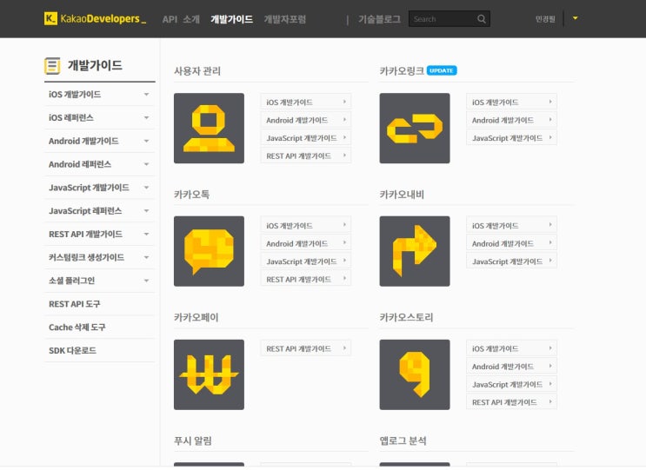
Task: Click the 카카오페이 section heading
Action: 196,317
